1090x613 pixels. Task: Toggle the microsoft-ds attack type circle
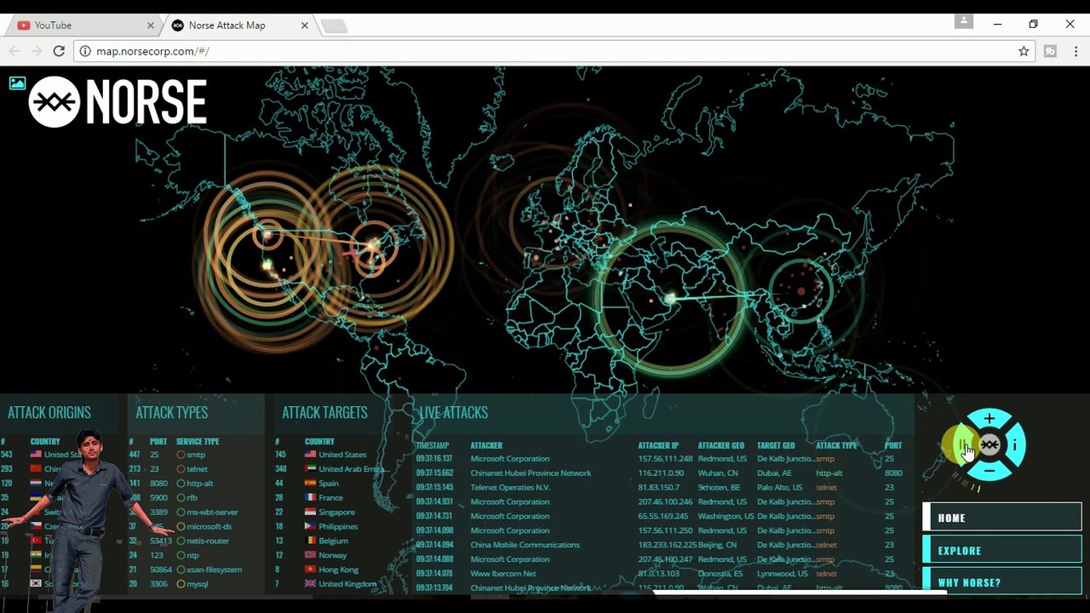pos(181,527)
